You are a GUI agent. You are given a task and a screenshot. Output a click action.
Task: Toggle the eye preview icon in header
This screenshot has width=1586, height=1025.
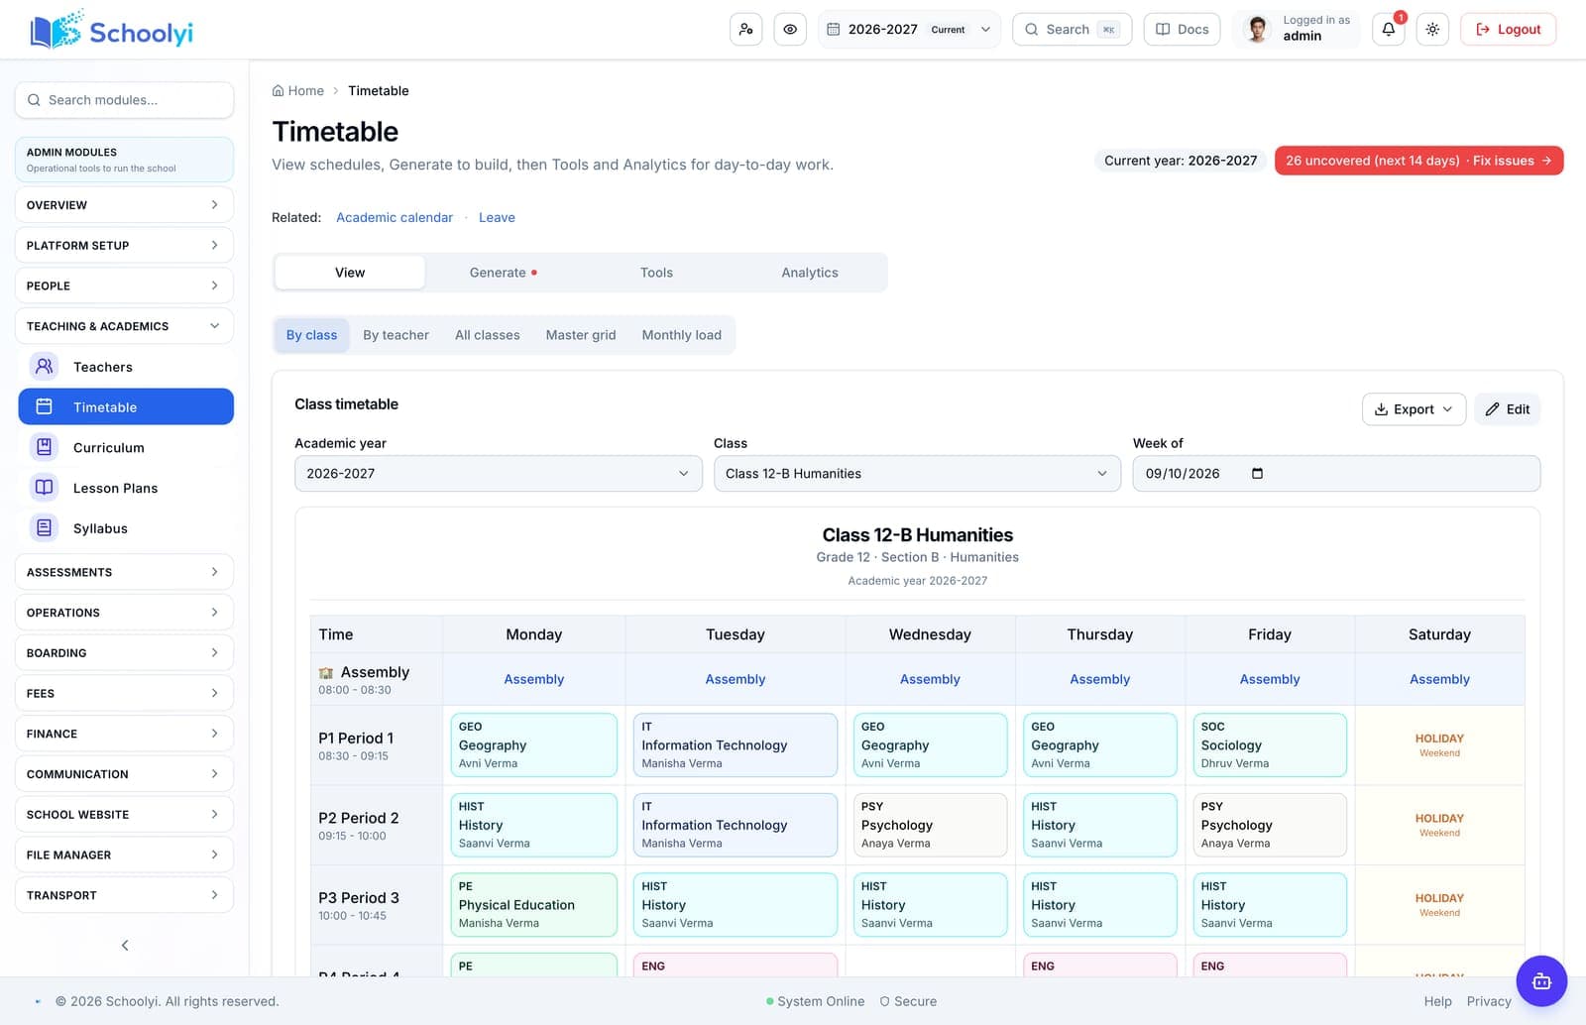tap(790, 30)
